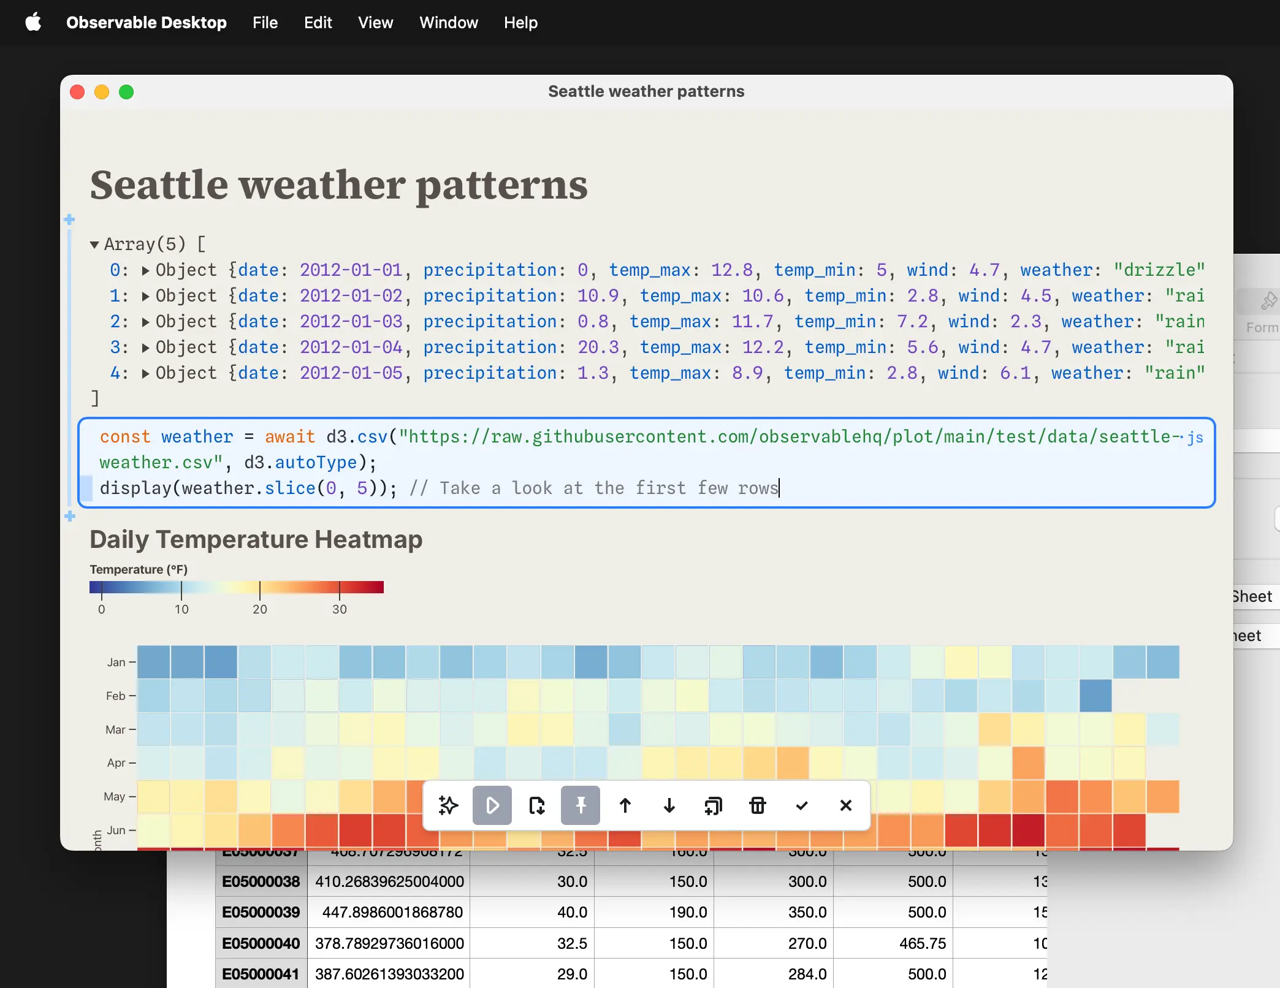Click the file import cell icon
Screen dimensions: 1280x988
coord(536,805)
